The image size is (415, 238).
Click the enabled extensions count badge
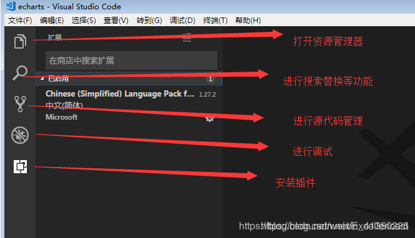click(x=210, y=79)
